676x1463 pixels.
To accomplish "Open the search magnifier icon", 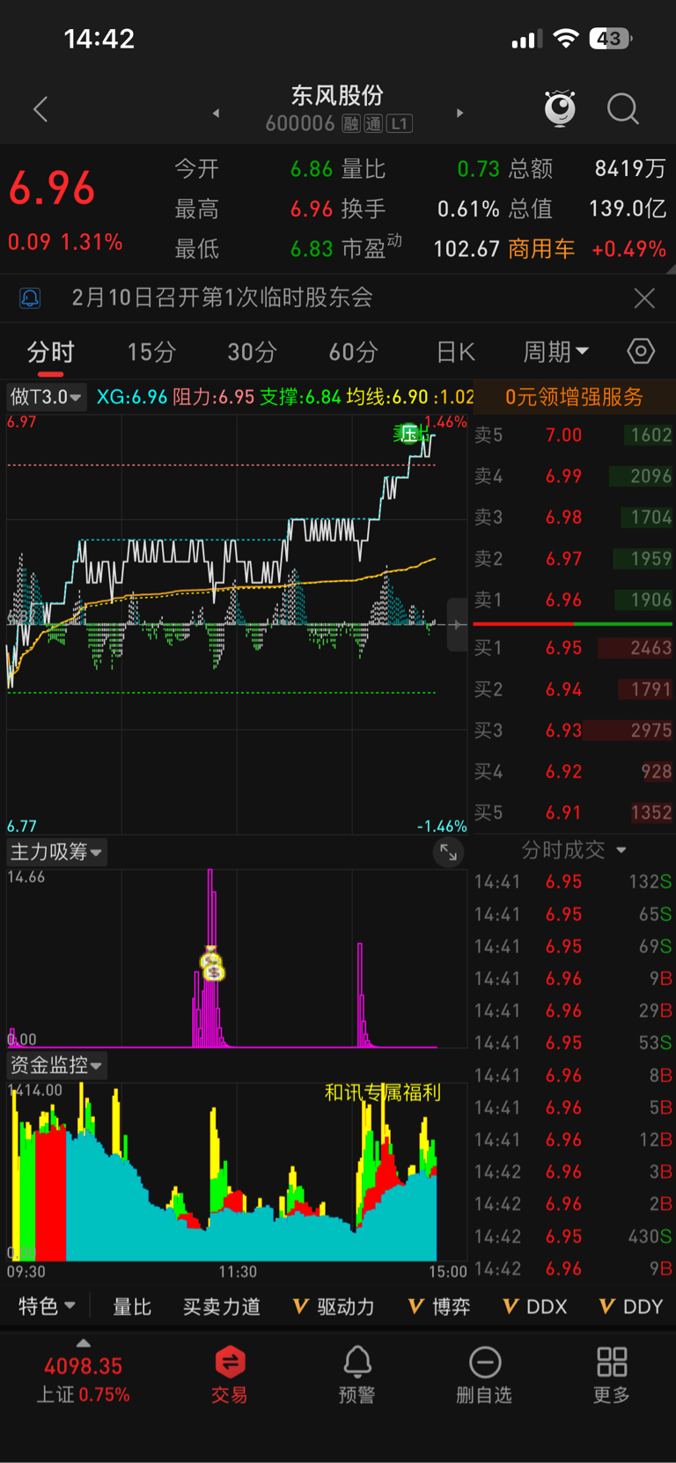I will (x=623, y=109).
